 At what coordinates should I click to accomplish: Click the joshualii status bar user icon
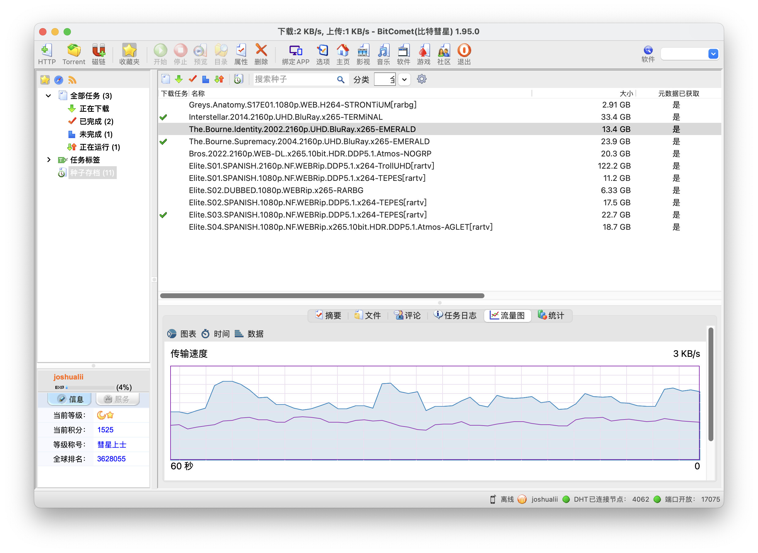tap(522, 500)
